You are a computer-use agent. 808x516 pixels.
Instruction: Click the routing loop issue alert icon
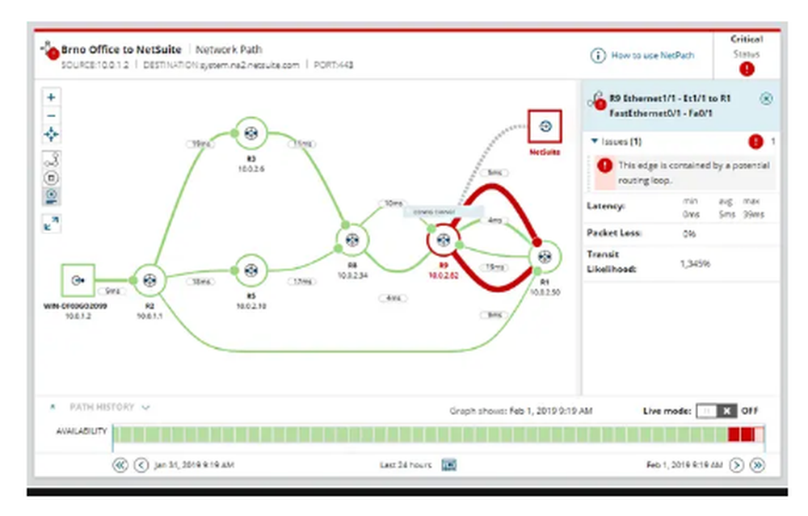click(x=604, y=166)
